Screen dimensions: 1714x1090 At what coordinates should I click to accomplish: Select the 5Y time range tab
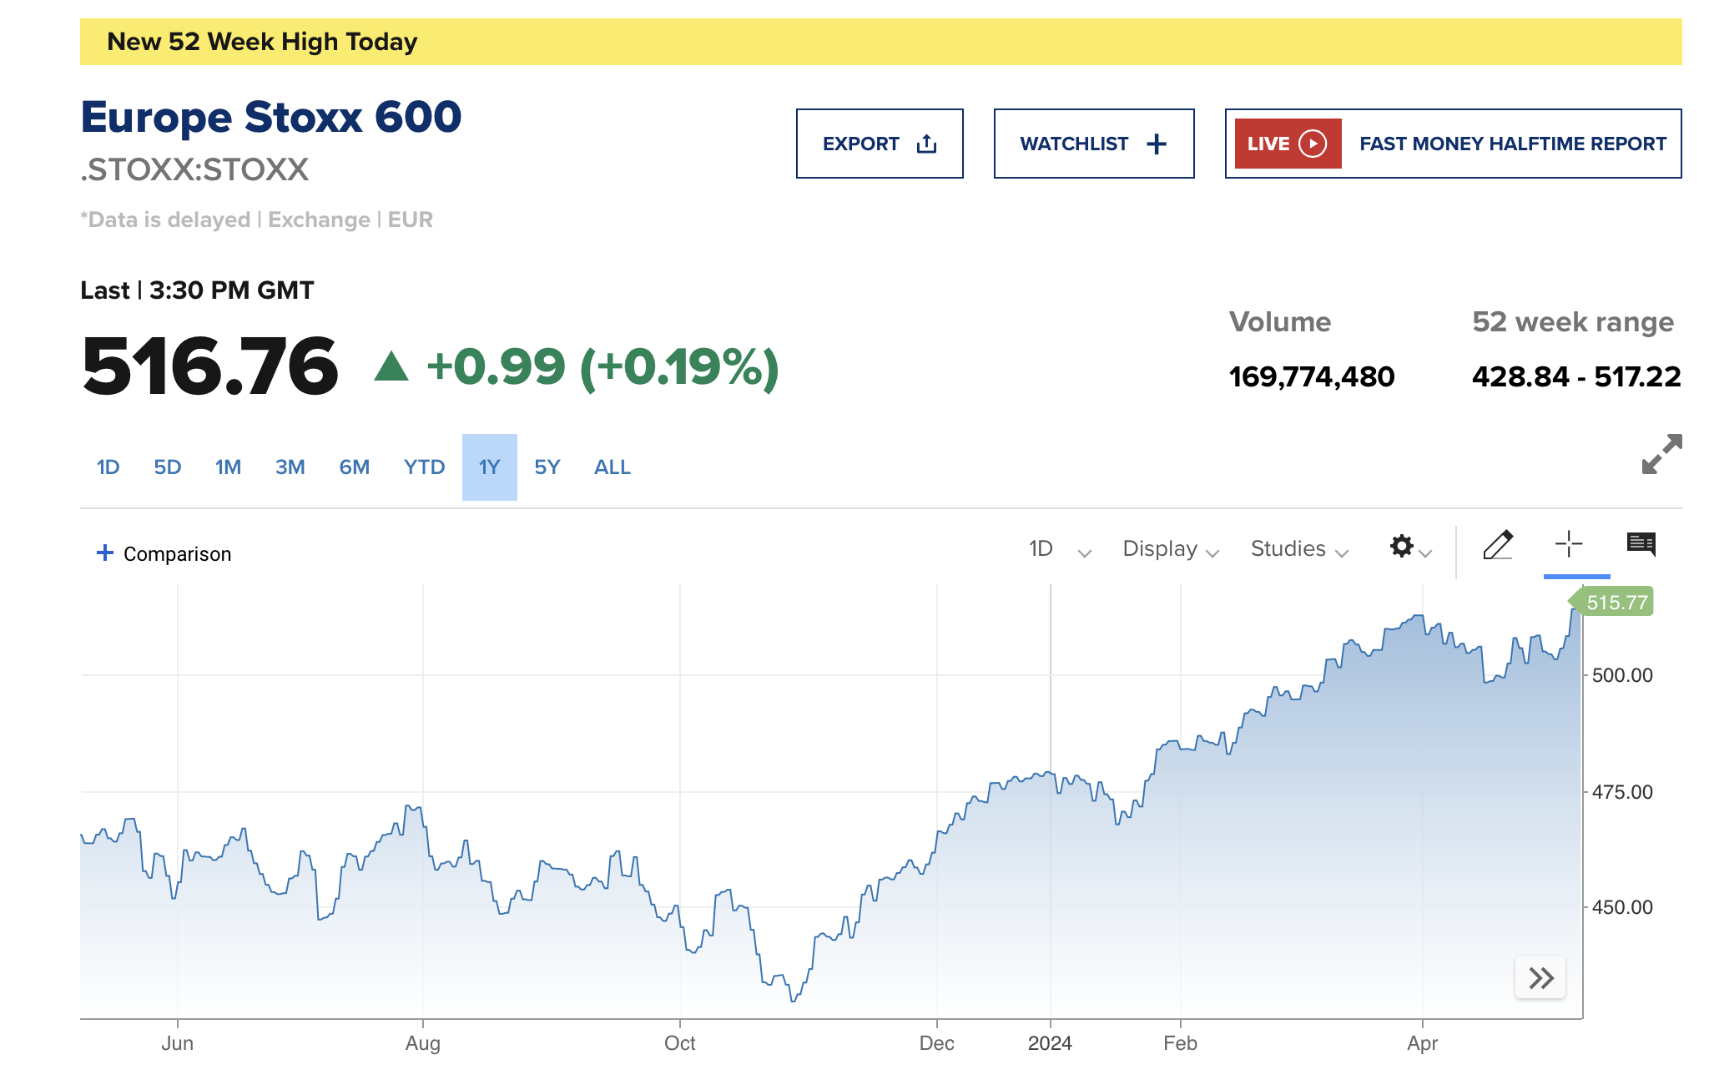pos(547,467)
